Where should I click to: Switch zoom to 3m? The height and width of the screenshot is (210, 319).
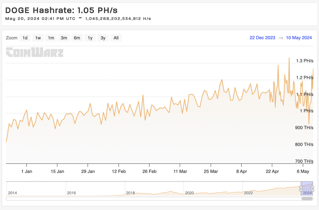pyautogui.click(x=64, y=38)
